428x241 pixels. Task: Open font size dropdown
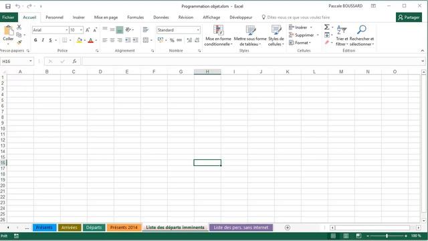[x=81, y=29]
